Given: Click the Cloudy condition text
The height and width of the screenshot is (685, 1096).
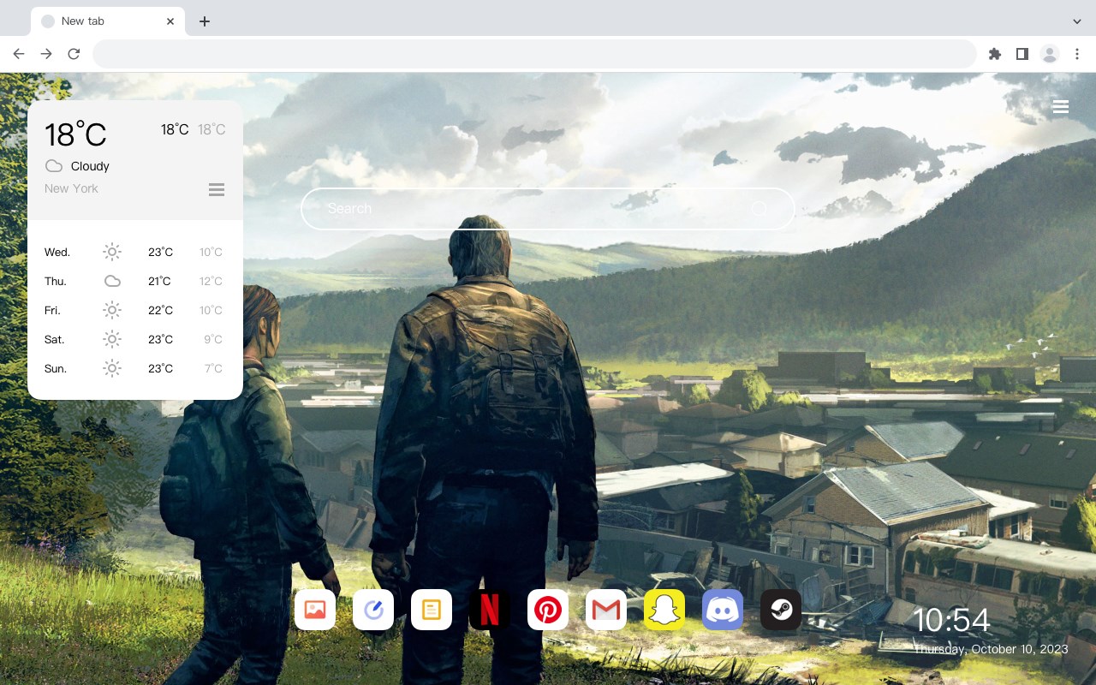Looking at the screenshot, I should (x=90, y=166).
